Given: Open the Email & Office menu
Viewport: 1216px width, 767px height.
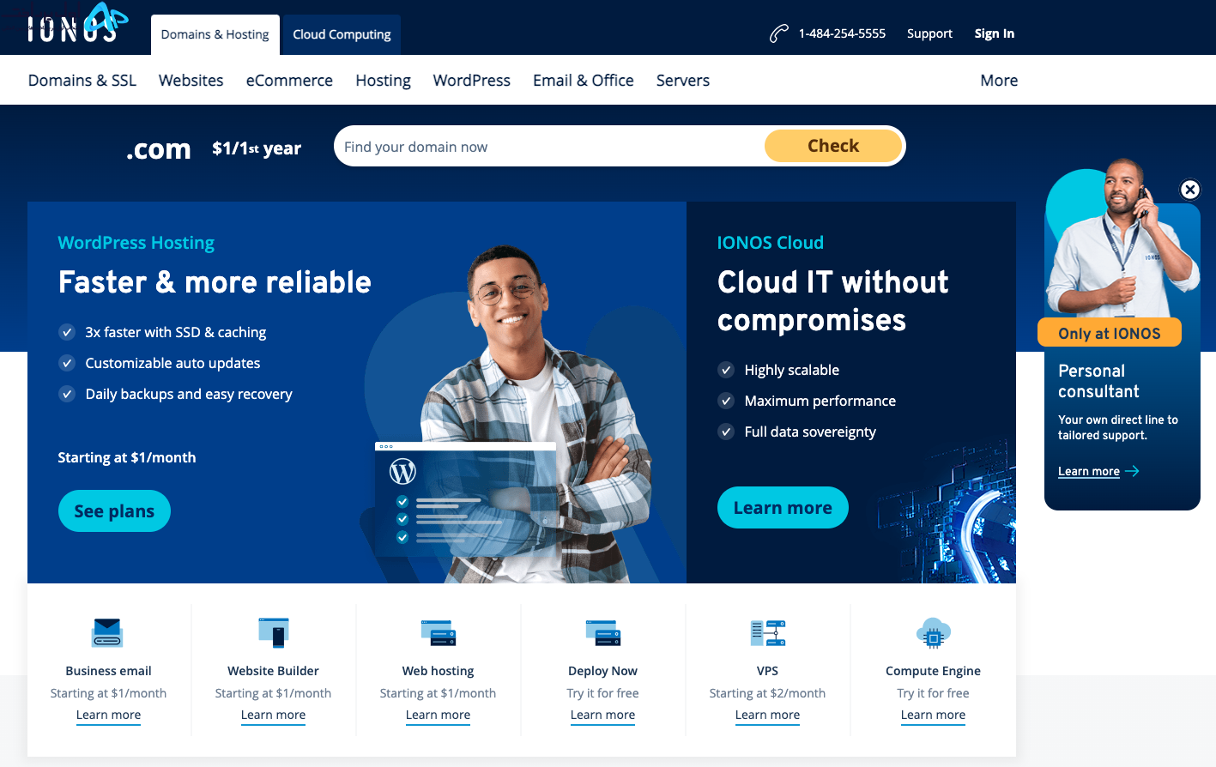Looking at the screenshot, I should 584,80.
